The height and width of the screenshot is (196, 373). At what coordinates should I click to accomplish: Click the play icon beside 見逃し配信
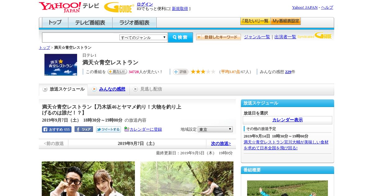pyautogui.click(x=135, y=89)
